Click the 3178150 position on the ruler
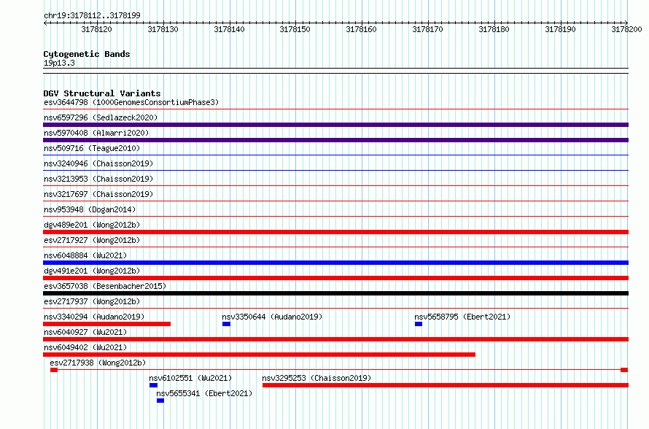Viewport: 649px width, 429px height. tap(295, 30)
